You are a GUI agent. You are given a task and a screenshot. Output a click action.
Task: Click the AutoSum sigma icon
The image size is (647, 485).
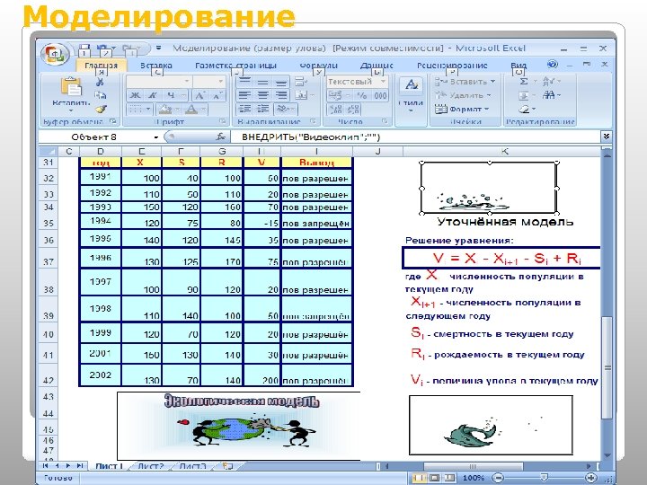pos(524,82)
